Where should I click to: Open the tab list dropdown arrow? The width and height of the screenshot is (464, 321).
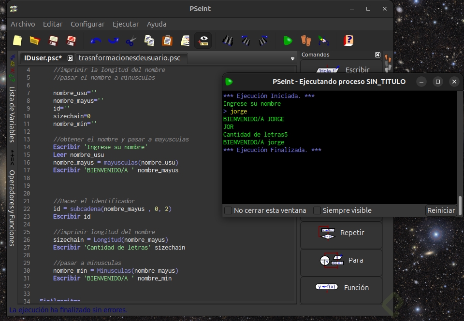click(x=292, y=59)
